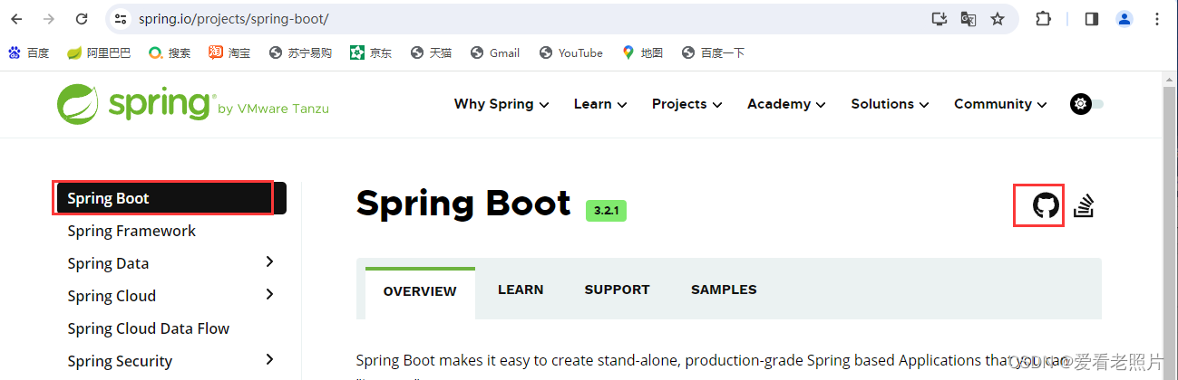This screenshot has height=380, width=1178.
Task: Switch to OVERVIEW tab
Action: coord(420,291)
